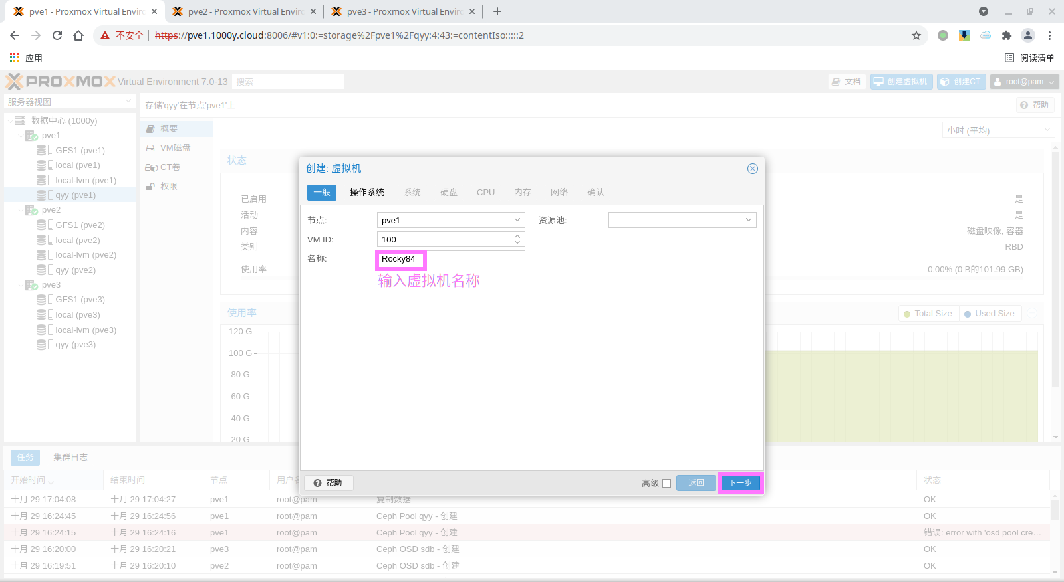Screen dimensions: 1064x582
Task: Click the browser reload icon
Action: pos(57,35)
